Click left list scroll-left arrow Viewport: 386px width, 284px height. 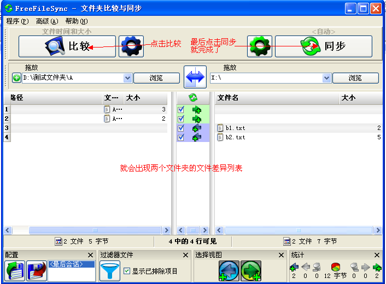[8, 230]
